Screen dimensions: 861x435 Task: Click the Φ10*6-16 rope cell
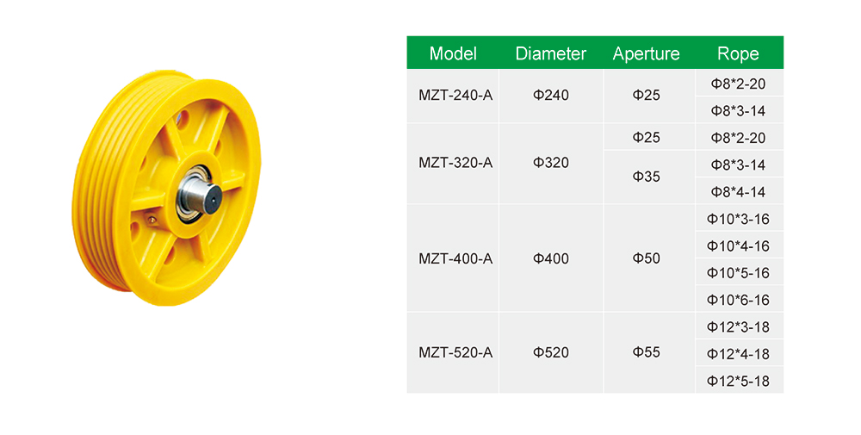click(738, 300)
